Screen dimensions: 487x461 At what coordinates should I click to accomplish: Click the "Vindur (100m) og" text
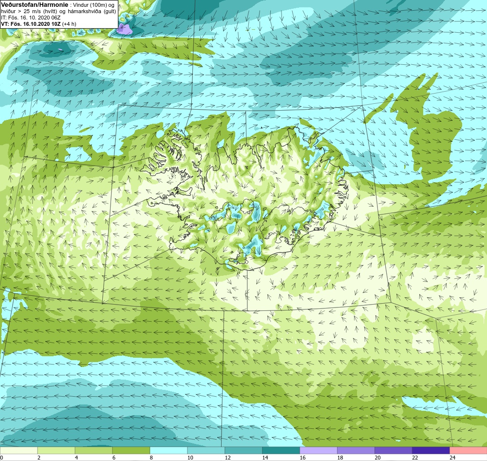click(94, 5)
